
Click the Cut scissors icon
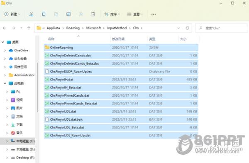coord(31,14)
